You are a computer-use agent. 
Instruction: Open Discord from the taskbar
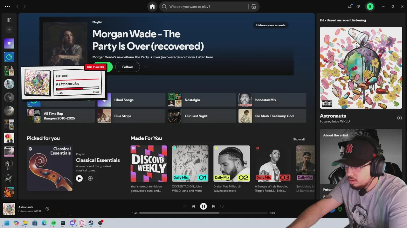(x=72, y=223)
